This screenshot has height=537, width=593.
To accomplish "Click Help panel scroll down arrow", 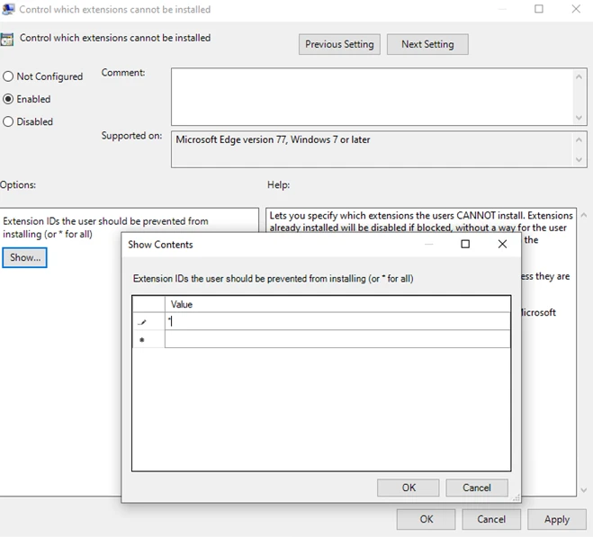I will pyautogui.click(x=583, y=490).
